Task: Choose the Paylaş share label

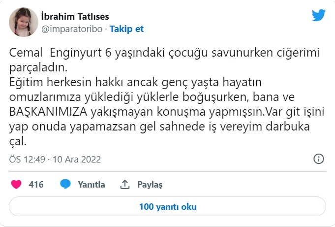Action: click(x=150, y=185)
